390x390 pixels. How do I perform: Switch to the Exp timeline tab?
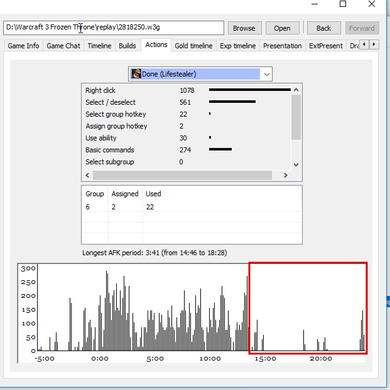[238, 46]
